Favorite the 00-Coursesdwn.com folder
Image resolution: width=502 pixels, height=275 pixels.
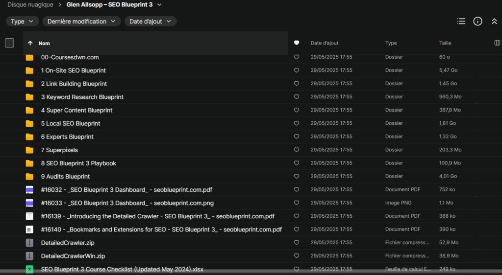297,57
